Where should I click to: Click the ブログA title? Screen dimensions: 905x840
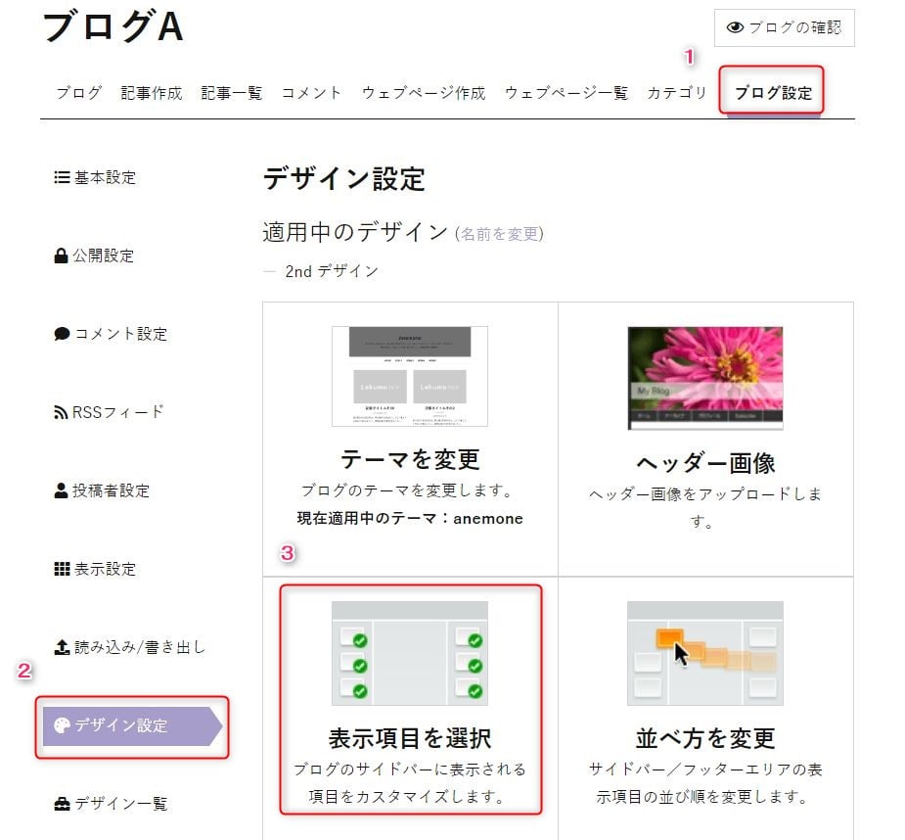coord(113,27)
